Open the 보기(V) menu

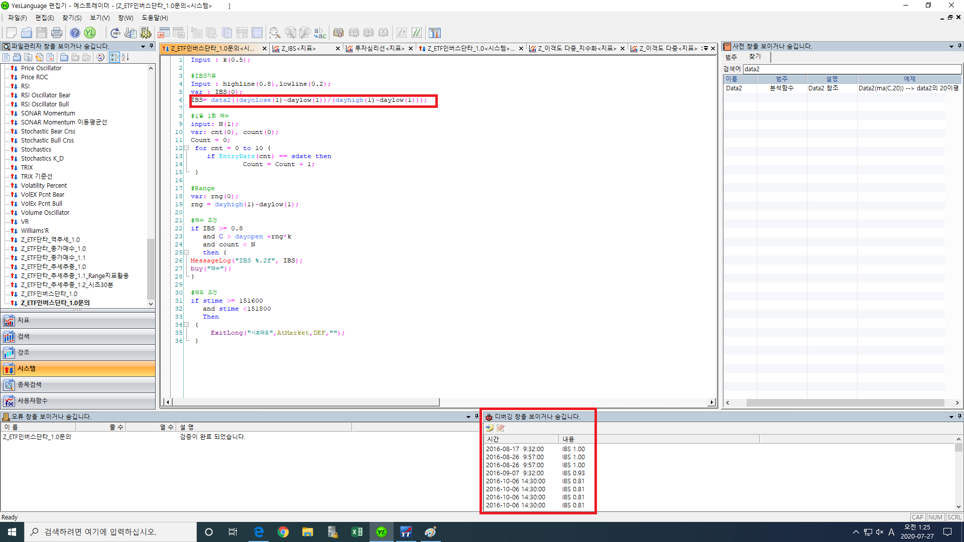[x=99, y=18]
